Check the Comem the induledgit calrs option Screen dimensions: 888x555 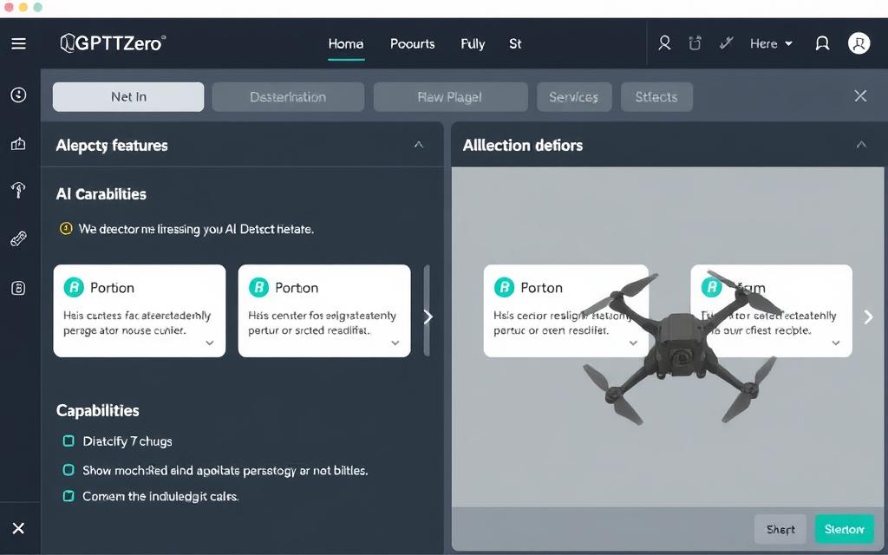click(68, 496)
